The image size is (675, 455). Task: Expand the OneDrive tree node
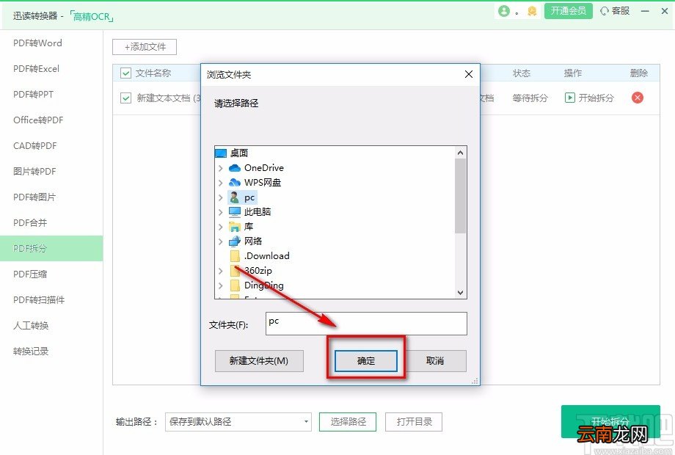221,168
